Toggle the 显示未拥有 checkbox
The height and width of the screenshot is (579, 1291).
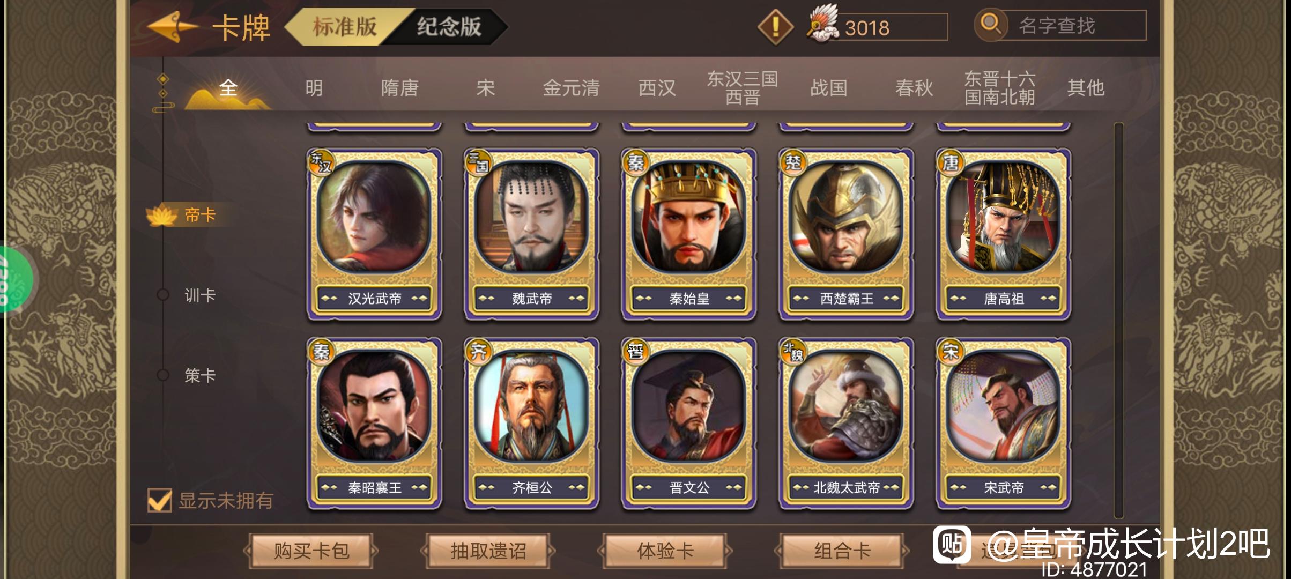tap(160, 500)
